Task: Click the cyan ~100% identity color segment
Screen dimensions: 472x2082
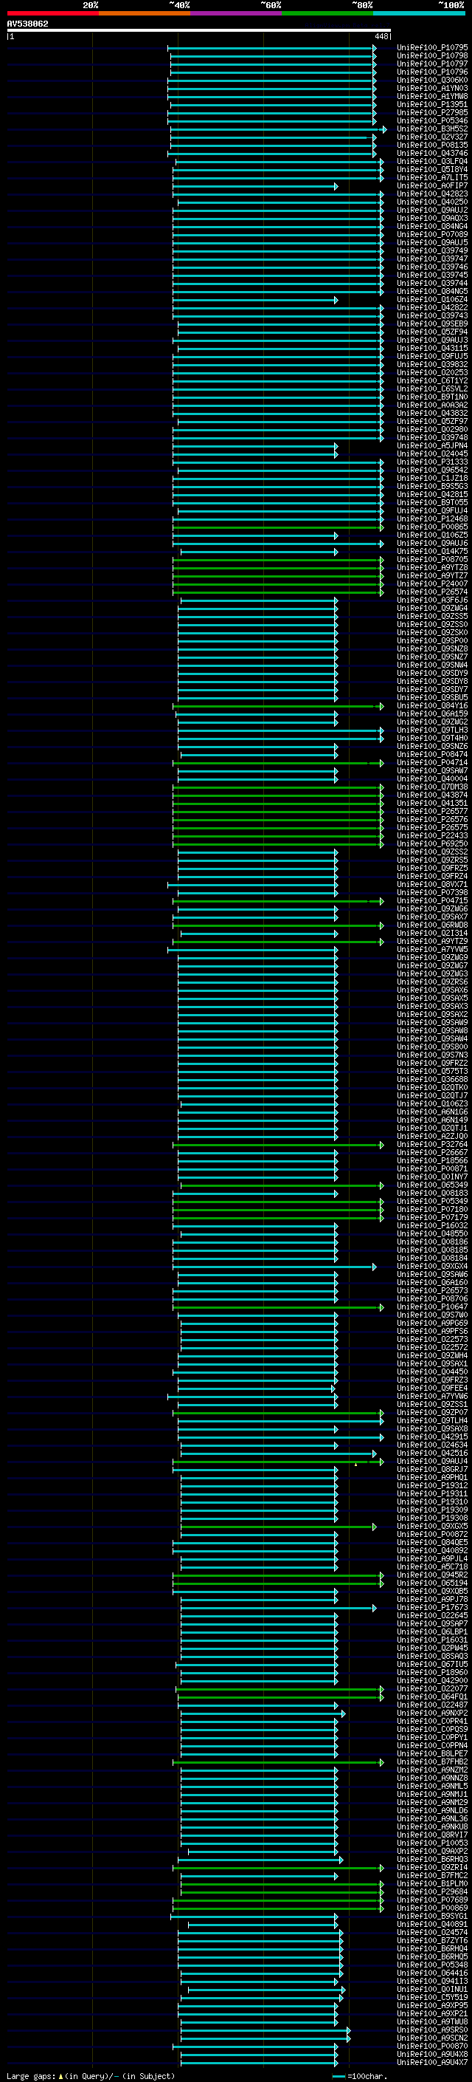Action: point(419,13)
